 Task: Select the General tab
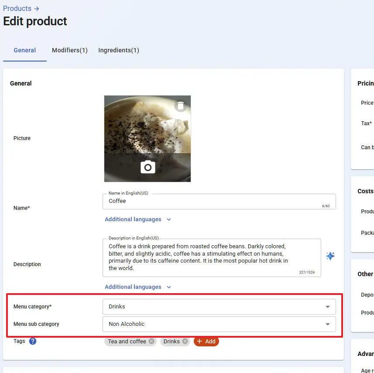(x=25, y=50)
